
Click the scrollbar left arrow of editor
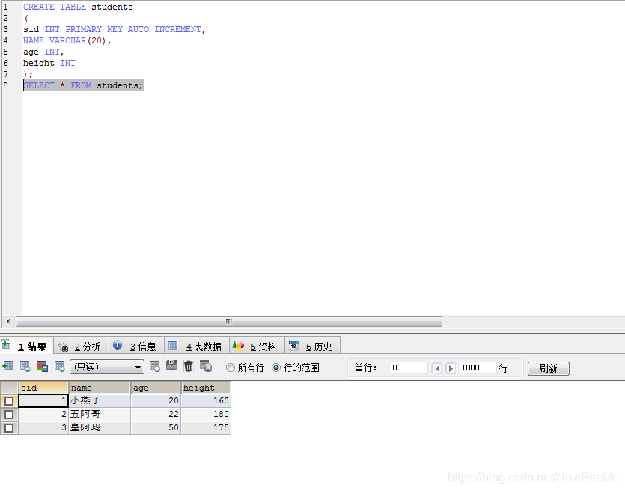8,321
